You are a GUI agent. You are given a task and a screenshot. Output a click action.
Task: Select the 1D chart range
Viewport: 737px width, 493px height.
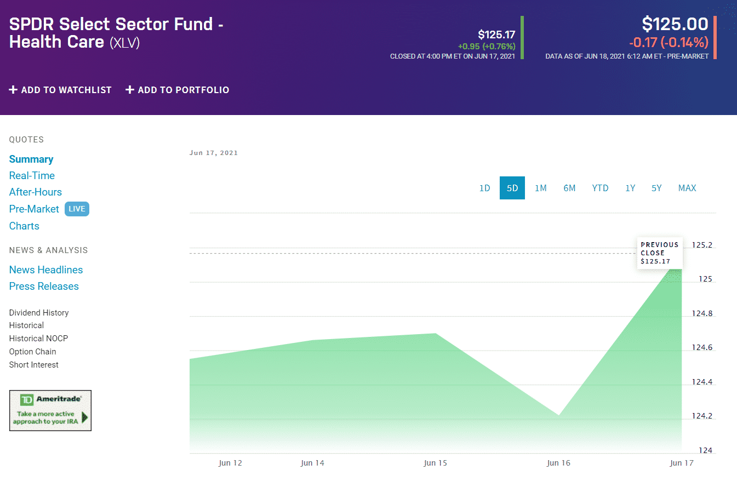click(x=485, y=188)
